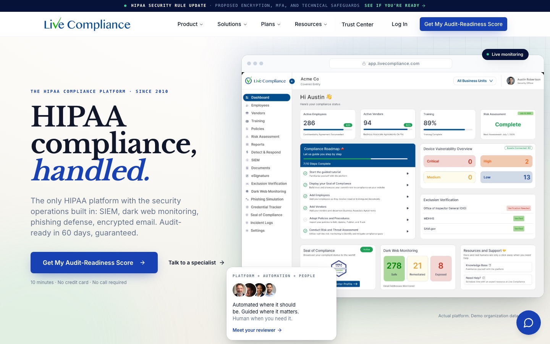Image resolution: width=550 pixels, height=344 pixels.
Task: Click the Reports icon in dashboard sidebar
Action: coord(247,144)
